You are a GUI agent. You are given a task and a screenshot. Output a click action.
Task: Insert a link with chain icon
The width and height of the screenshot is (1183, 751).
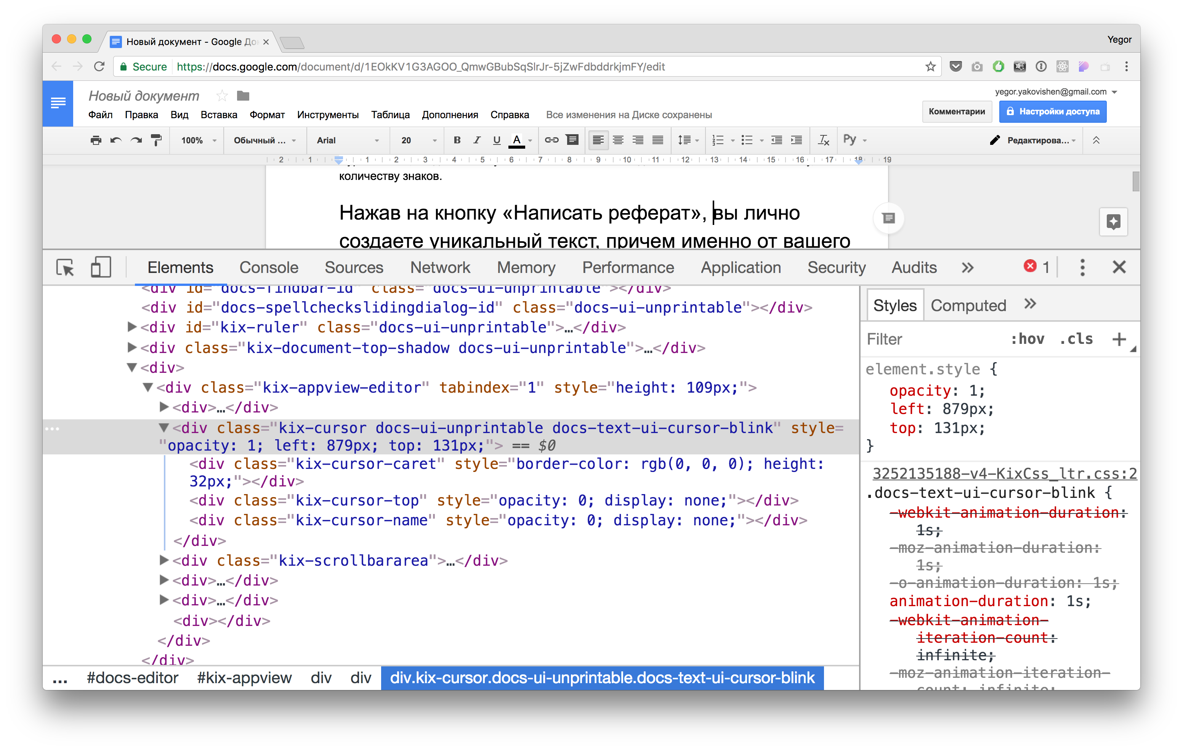(x=552, y=140)
